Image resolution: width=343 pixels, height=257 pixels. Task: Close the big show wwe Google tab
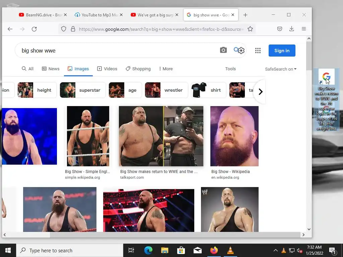click(233, 15)
